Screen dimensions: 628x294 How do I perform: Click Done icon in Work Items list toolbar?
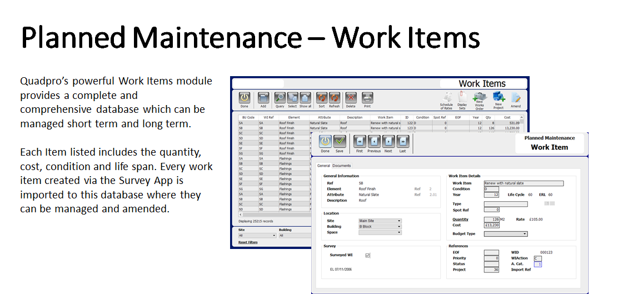click(245, 98)
